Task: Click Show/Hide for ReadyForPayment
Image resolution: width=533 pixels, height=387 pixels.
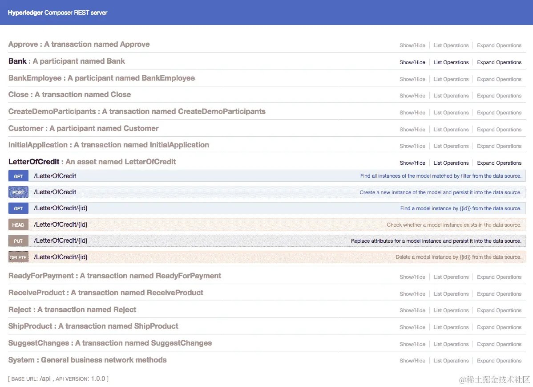Action: pyautogui.click(x=412, y=277)
